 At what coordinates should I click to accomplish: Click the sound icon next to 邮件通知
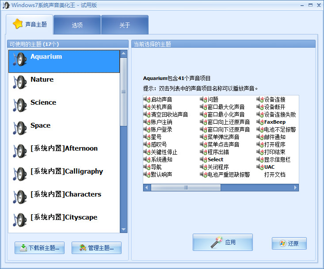260,137
